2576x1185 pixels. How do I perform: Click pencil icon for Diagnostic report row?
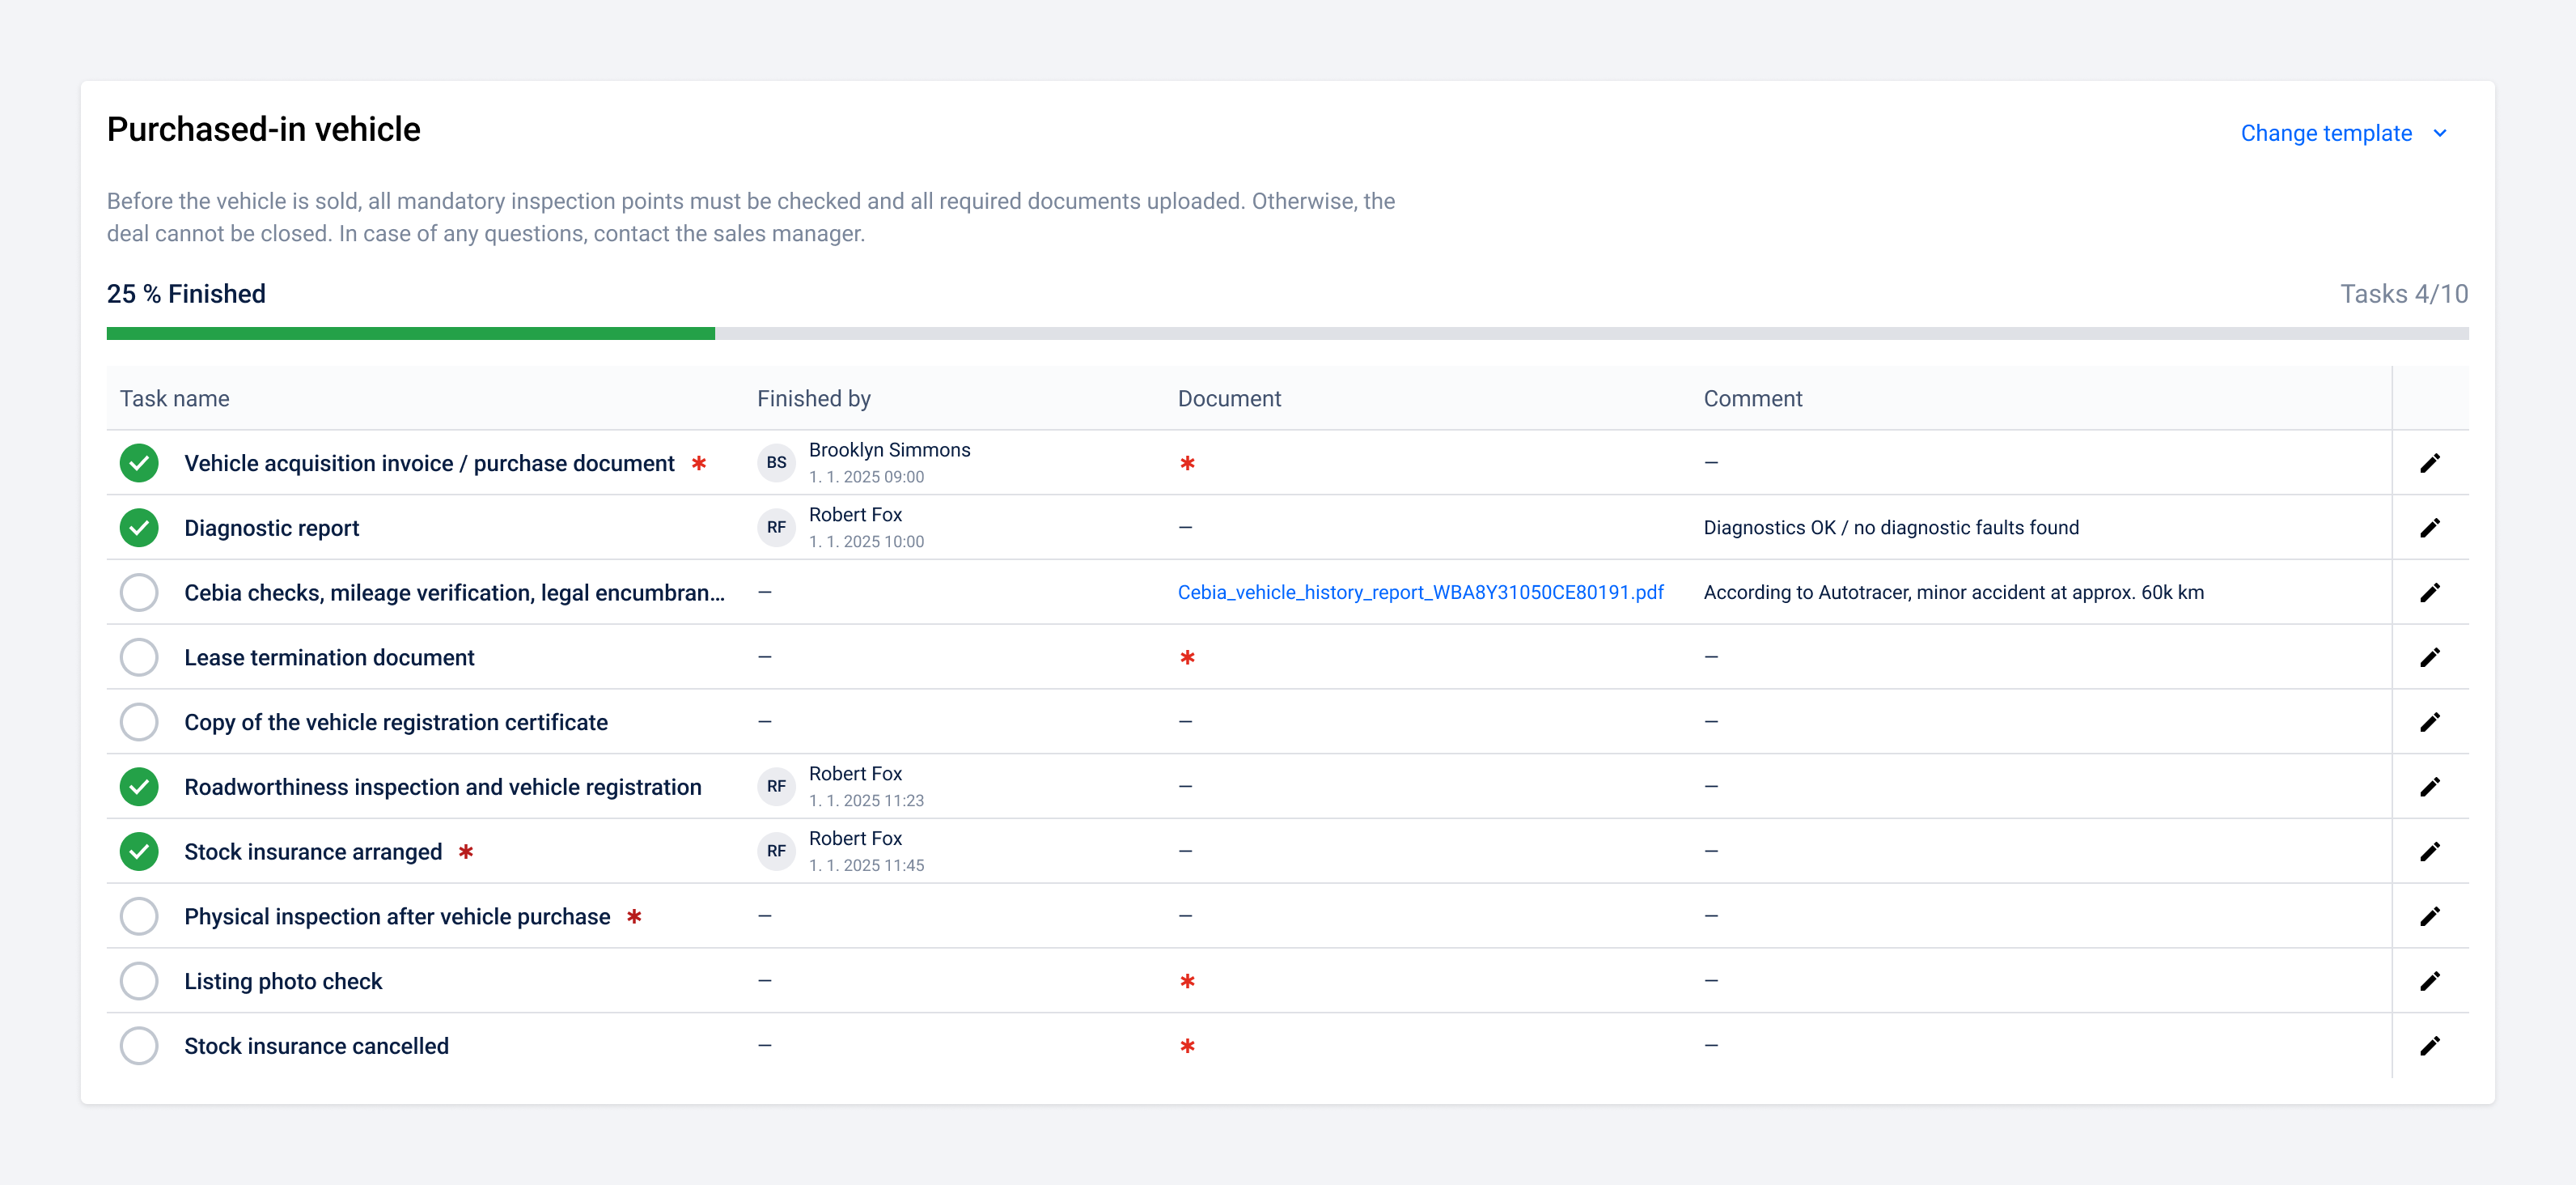click(x=2430, y=528)
